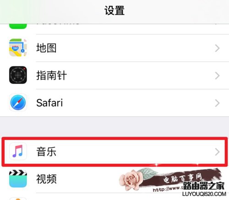The width and height of the screenshot is (229, 200).
Task: Expand 地图 settings via its chevron
Action: pos(218,48)
